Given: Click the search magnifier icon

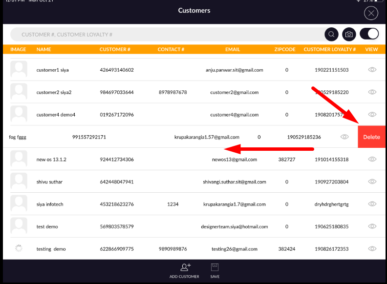Looking at the screenshot, I should [x=332, y=34].
